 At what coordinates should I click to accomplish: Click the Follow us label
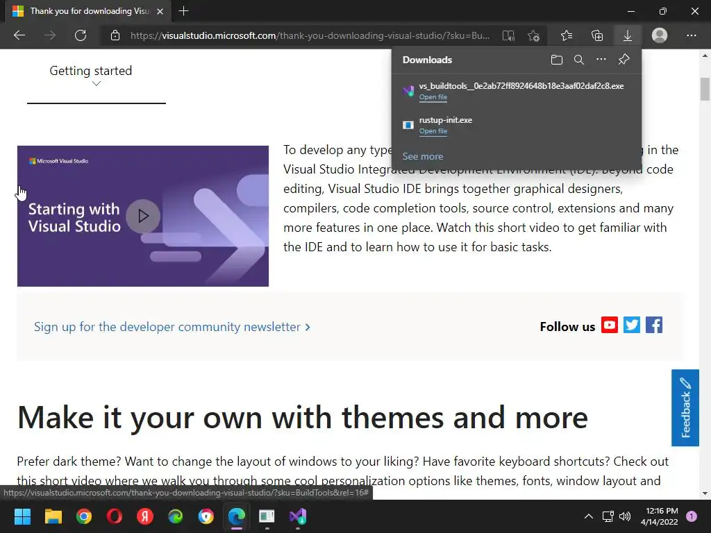click(567, 327)
